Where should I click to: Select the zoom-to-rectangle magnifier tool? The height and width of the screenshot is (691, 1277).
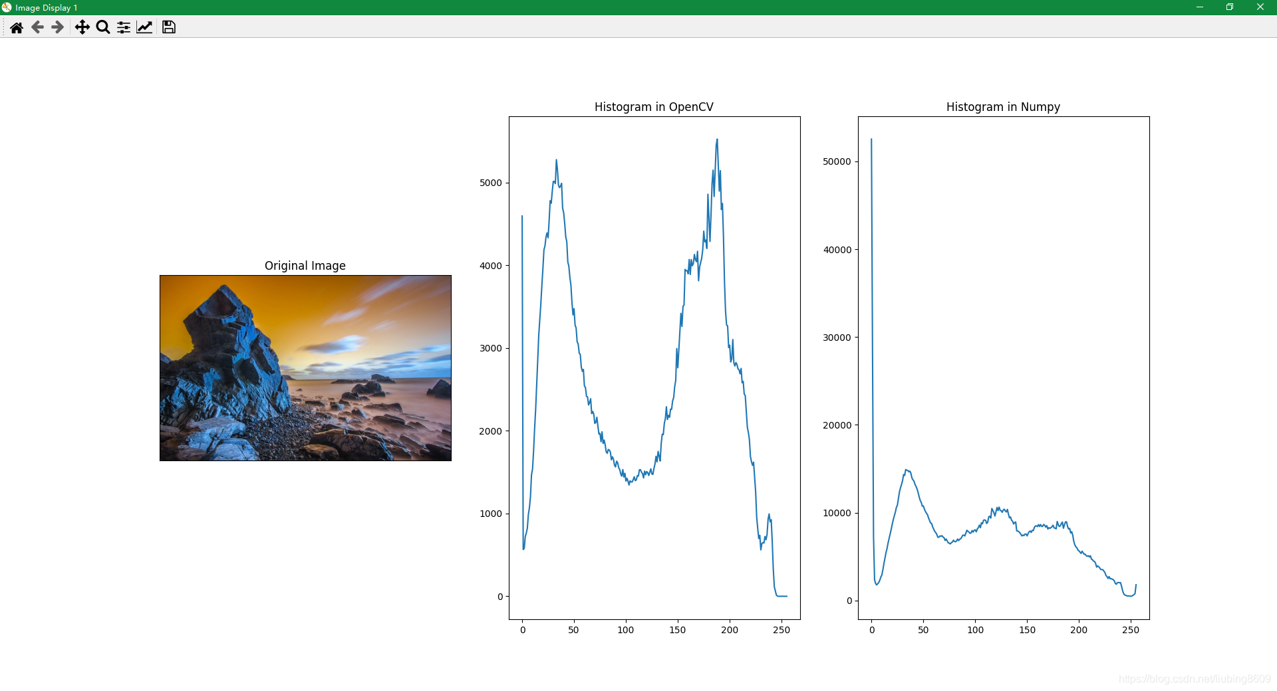coord(102,27)
